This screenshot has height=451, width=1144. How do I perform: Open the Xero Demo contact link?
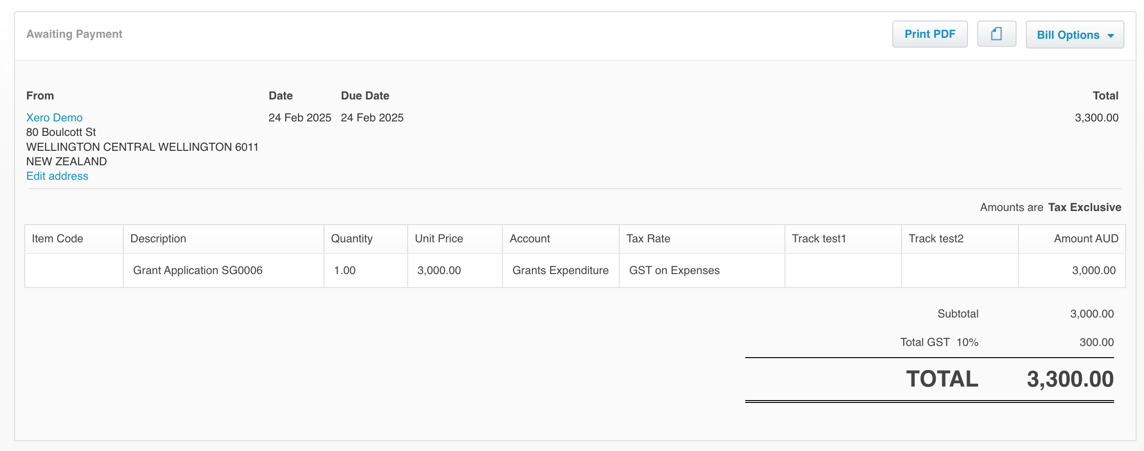click(x=54, y=118)
